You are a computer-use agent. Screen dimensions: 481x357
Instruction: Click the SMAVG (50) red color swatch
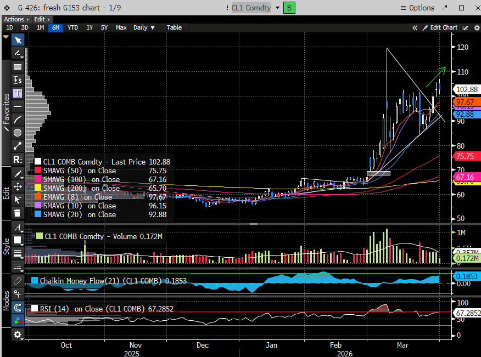(x=38, y=171)
